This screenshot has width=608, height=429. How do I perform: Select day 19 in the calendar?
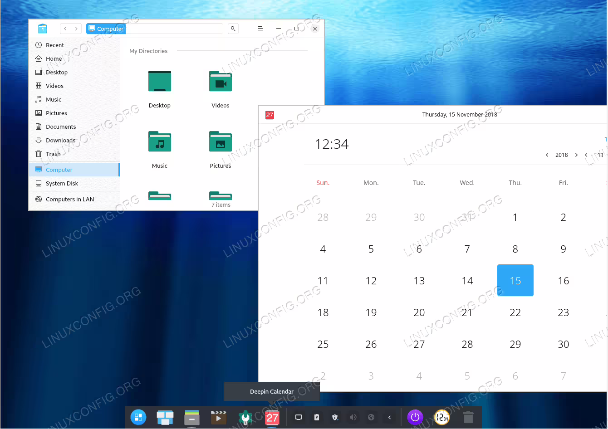coord(371,312)
